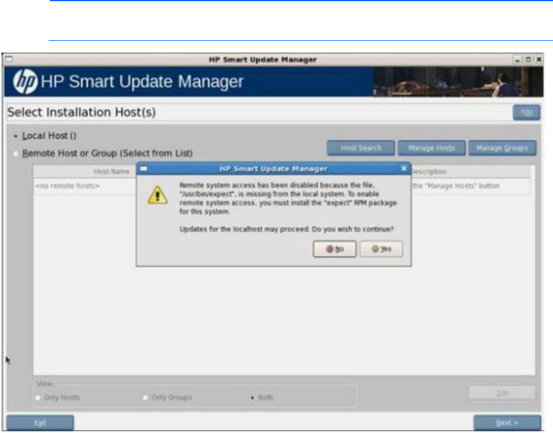Image resolution: width=553 pixels, height=433 pixels.
Task: Close the HP Smart Update Manager warning dialog
Action: (404, 168)
